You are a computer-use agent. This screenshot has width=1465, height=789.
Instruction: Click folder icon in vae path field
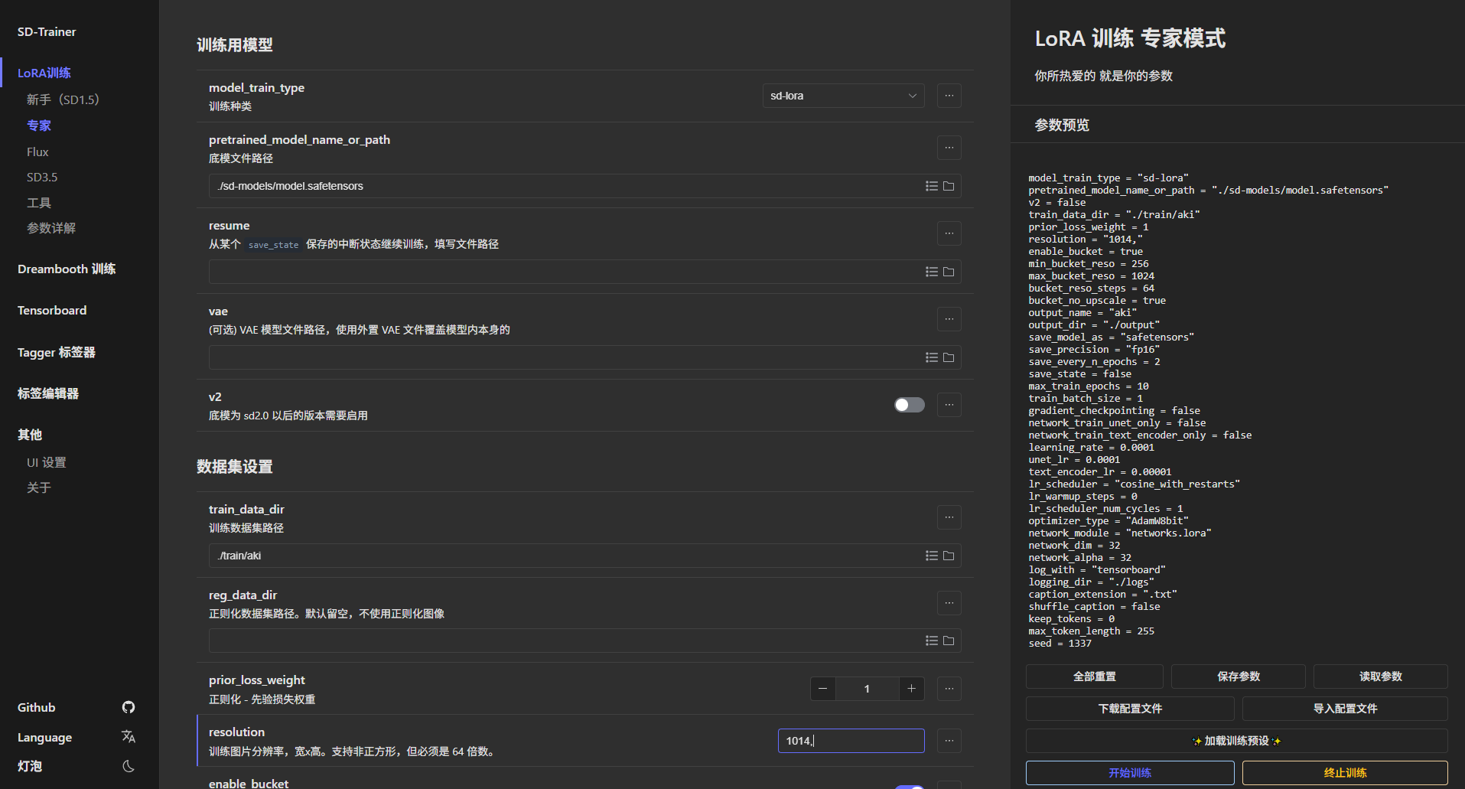(x=949, y=357)
